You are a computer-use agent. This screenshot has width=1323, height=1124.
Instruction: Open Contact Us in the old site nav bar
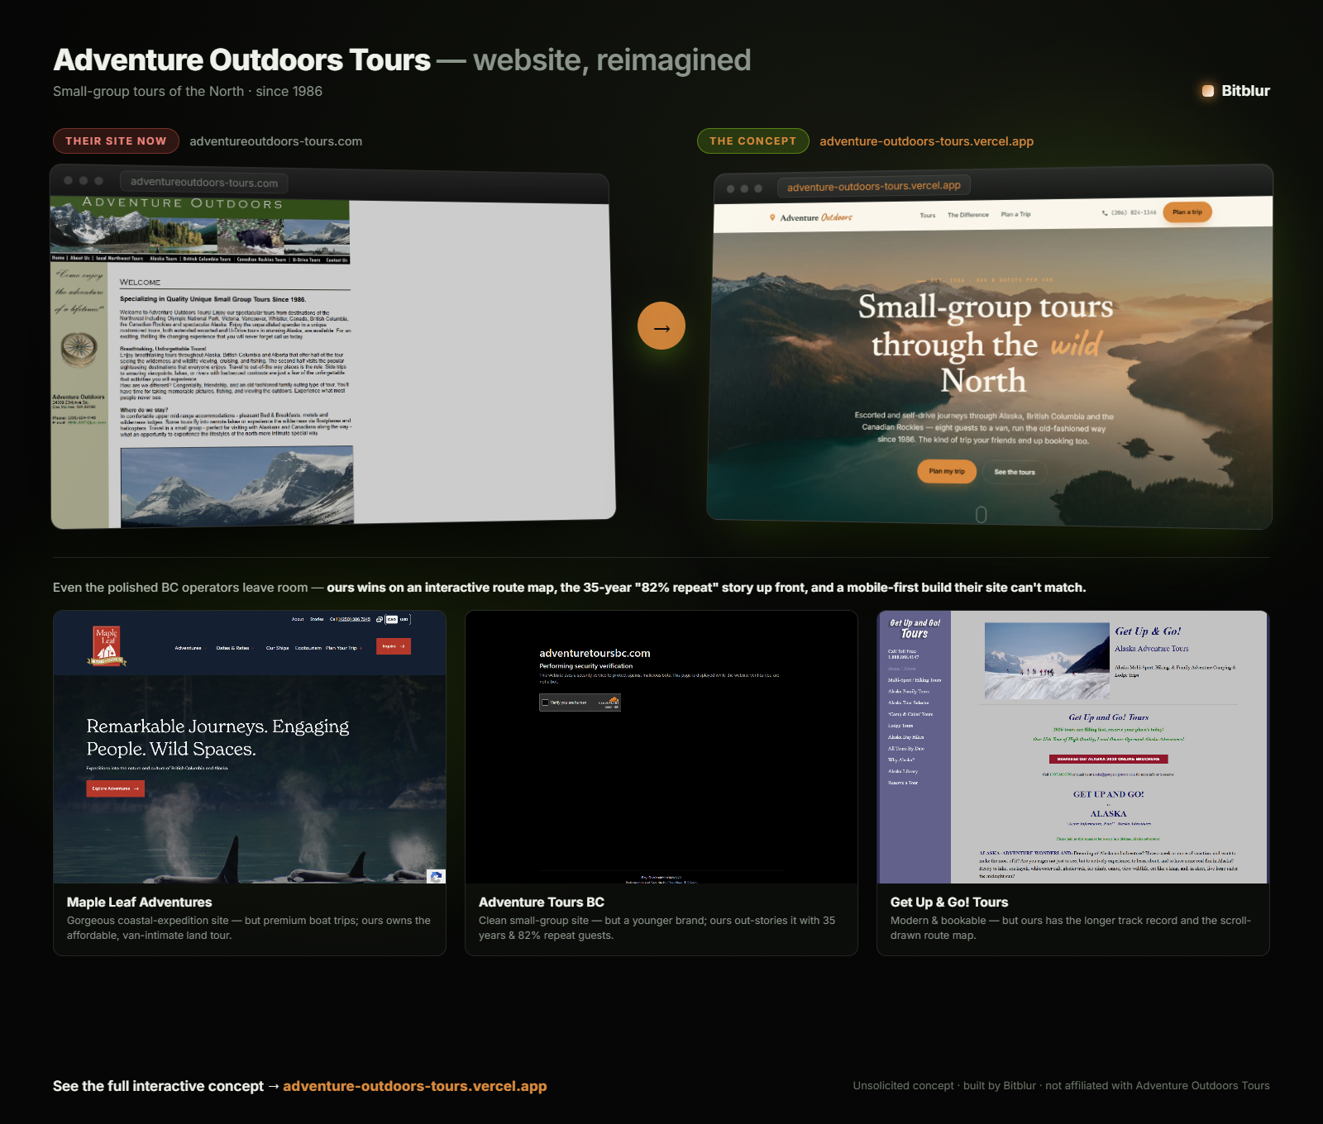(x=337, y=260)
